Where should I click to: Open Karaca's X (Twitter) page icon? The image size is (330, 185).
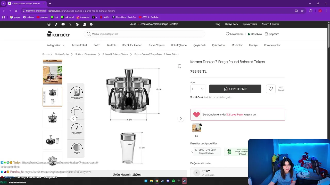click(70, 24)
